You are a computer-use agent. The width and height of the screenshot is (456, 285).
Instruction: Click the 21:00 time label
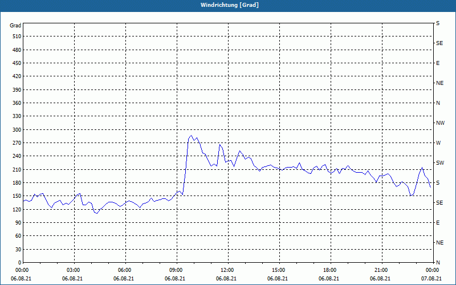pos(382,270)
